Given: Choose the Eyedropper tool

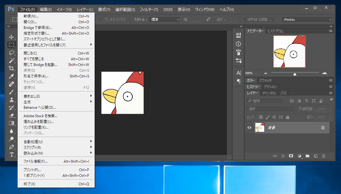Looking at the screenshot, I should (x=12, y=76).
